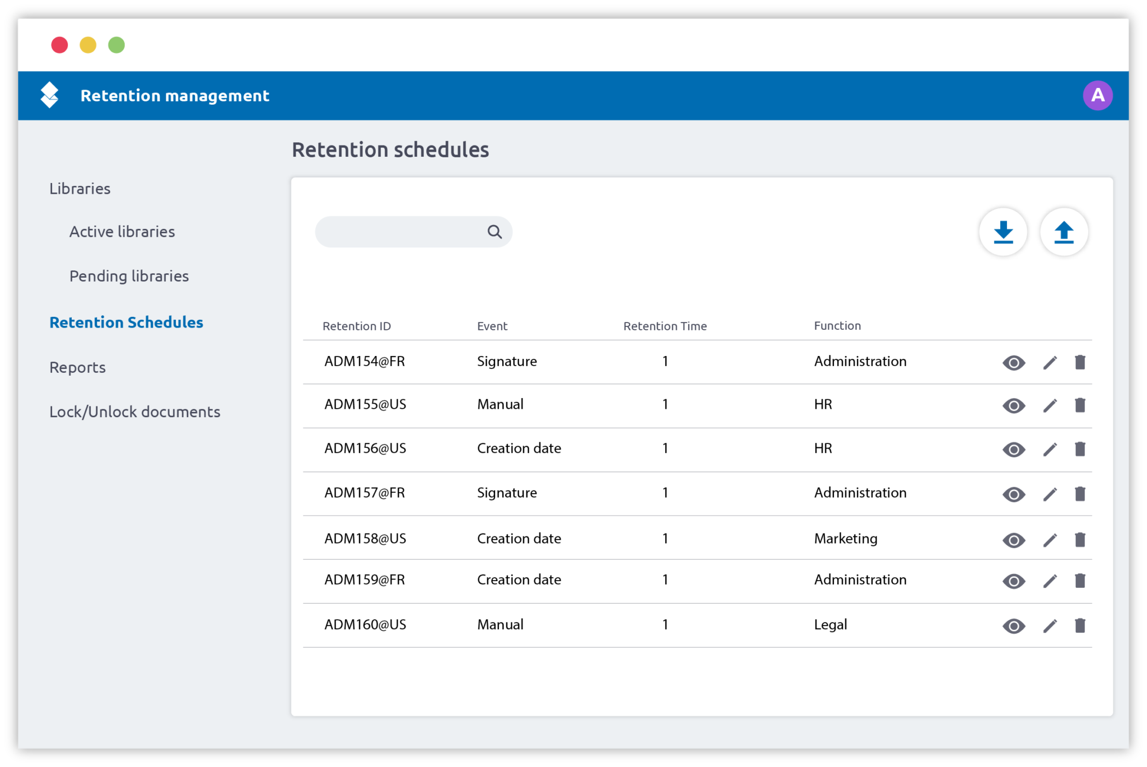1147x767 pixels.
Task: Open the eye preview for ADM159@FR
Action: point(1014,582)
